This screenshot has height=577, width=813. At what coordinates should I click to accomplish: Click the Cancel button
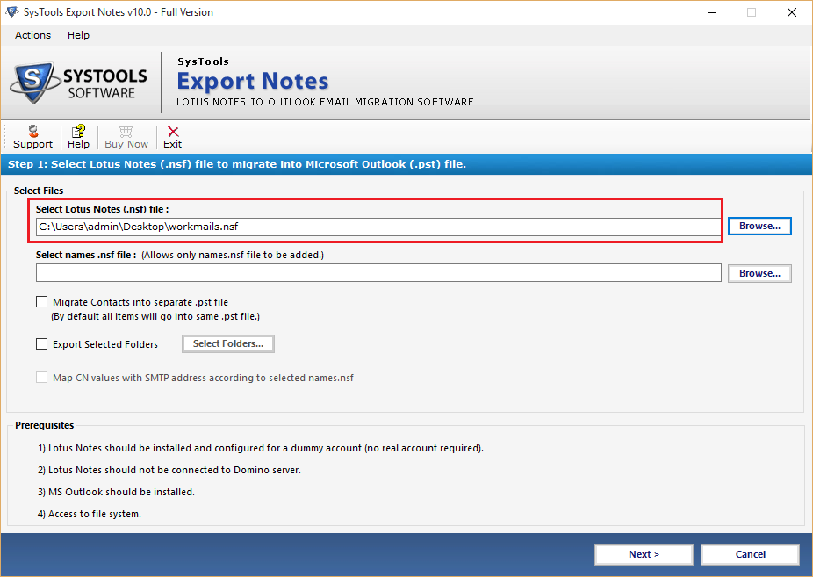click(751, 554)
